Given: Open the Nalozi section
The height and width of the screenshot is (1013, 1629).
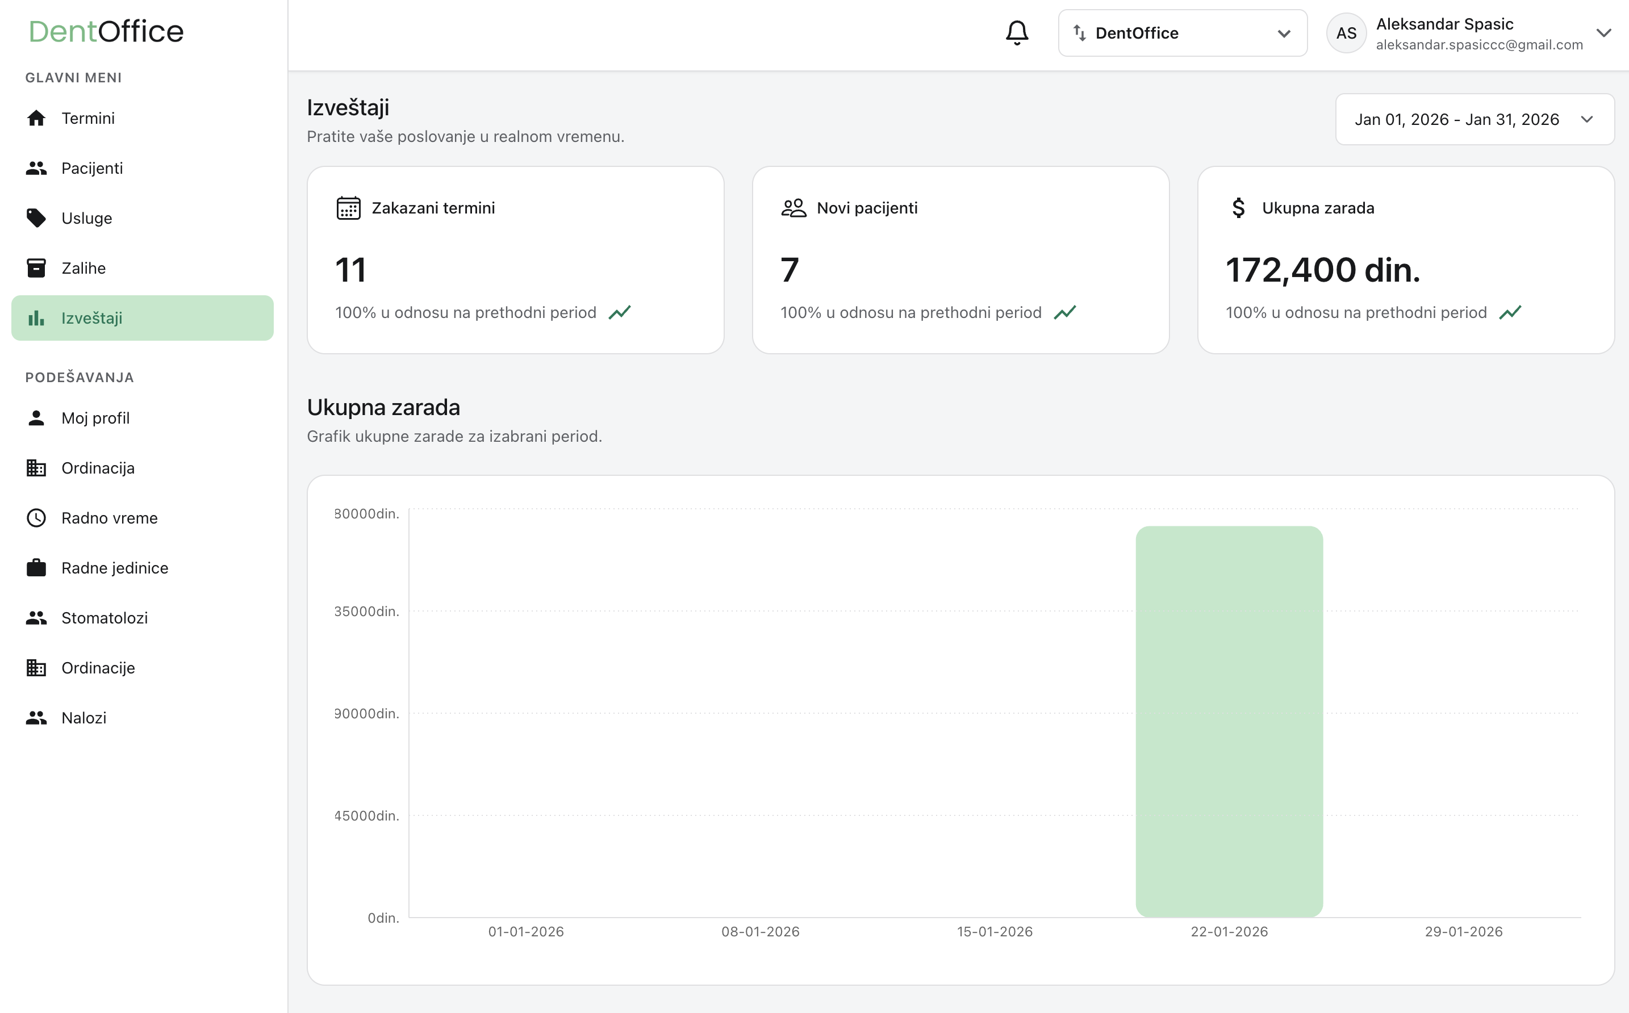Looking at the screenshot, I should (x=83, y=717).
